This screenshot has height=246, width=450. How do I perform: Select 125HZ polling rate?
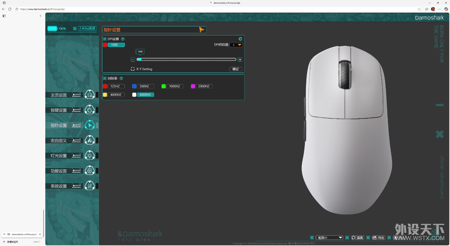tap(116, 86)
